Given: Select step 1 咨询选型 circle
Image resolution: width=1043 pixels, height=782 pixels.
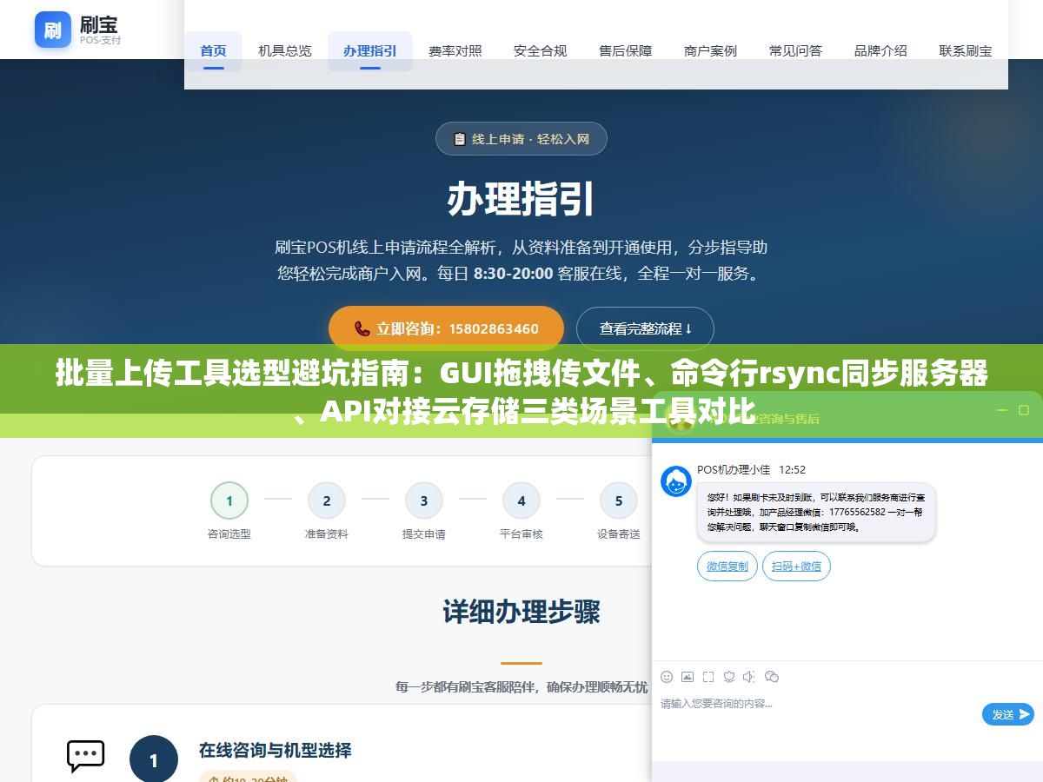Looking at the screenshot, I should tap(229, 500).
